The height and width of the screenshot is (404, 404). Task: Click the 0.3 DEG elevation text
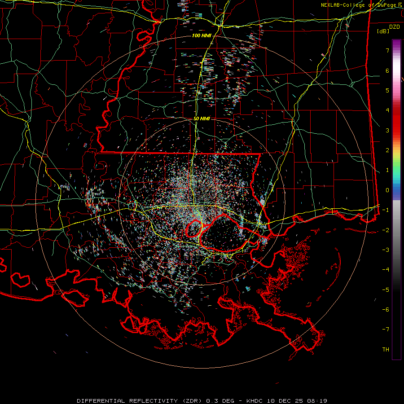click(x=220, y=401)
